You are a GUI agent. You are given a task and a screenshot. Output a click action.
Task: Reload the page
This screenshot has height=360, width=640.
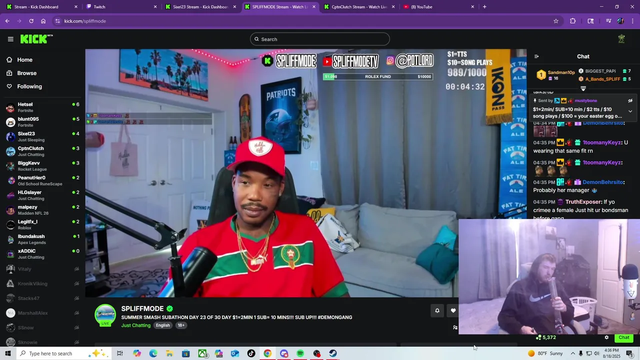(x=31, y=21)
